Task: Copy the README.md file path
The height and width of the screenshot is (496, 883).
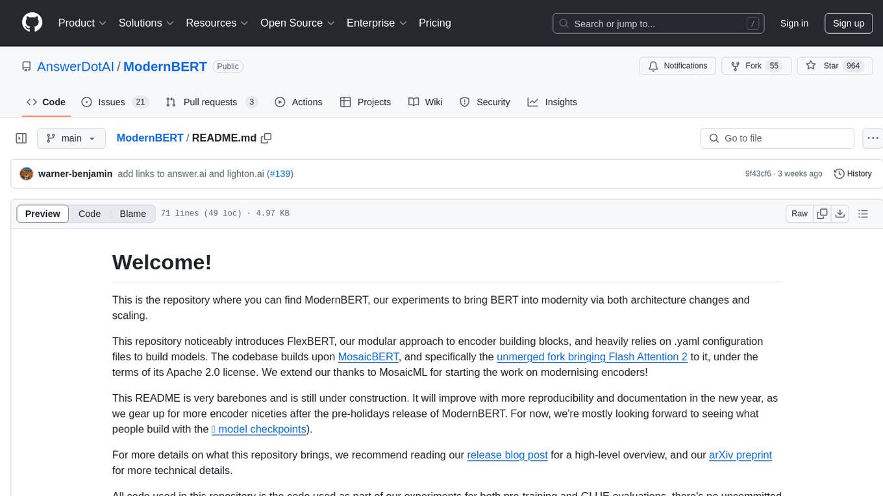Action: (x=266, y=138)
